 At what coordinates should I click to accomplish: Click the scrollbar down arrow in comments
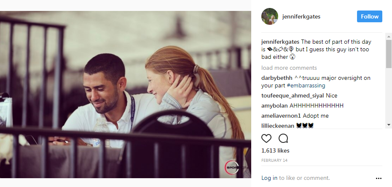[x=389, y=125]
